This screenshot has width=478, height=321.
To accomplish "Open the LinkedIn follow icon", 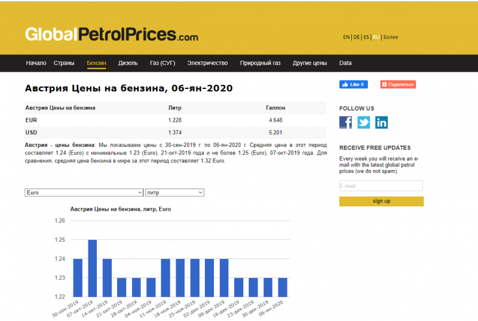I will [x=381, y=122].
